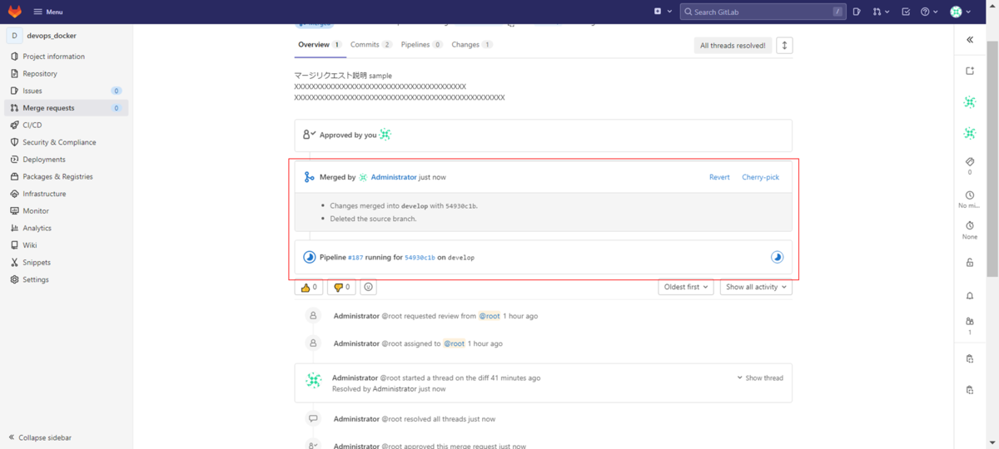This screenshot has width=999, height=449.
Task: Open the 'Oldest first' sort dropdown
Action: 686,287
